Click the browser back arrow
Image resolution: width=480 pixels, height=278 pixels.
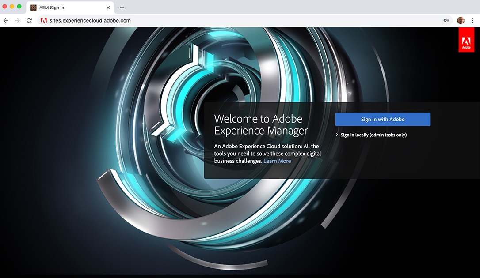(6, 20)
